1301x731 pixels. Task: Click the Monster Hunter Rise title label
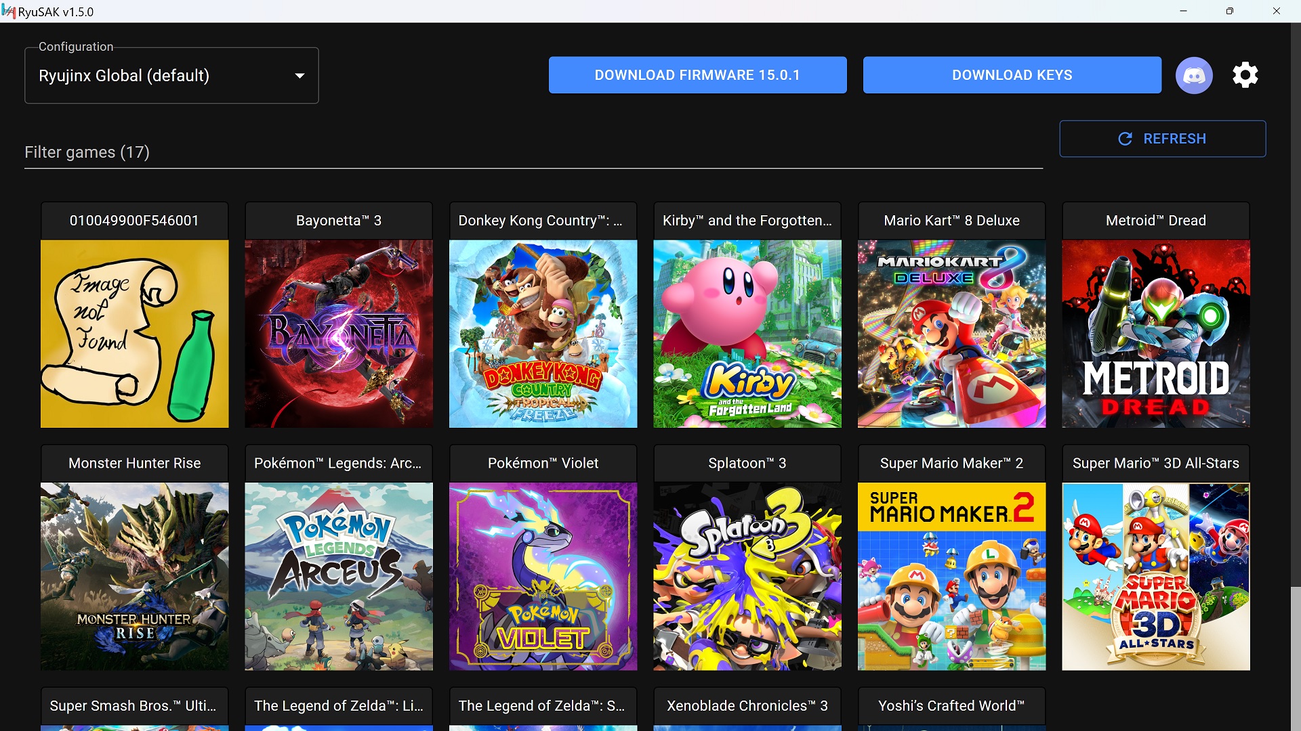[134, 464]
